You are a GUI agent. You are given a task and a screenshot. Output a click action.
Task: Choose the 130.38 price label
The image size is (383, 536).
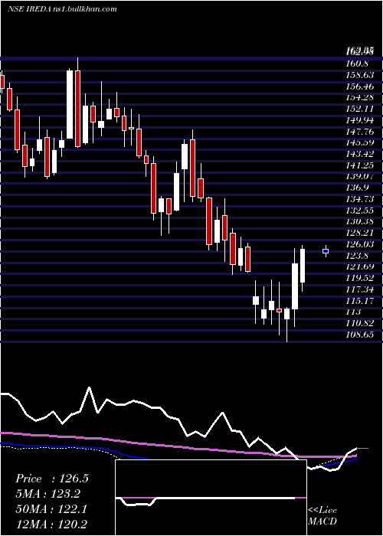tap(359, 221)
